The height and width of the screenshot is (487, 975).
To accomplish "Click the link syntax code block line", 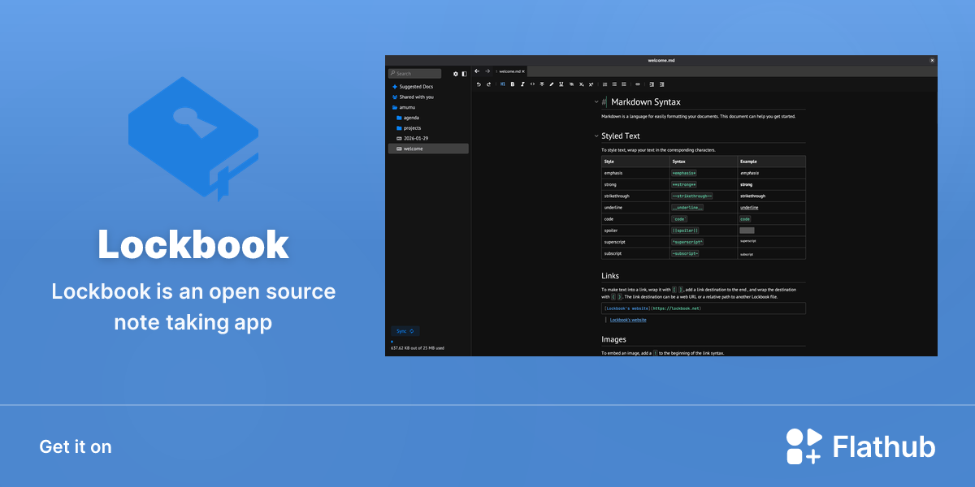I will [x=704, y=308].
